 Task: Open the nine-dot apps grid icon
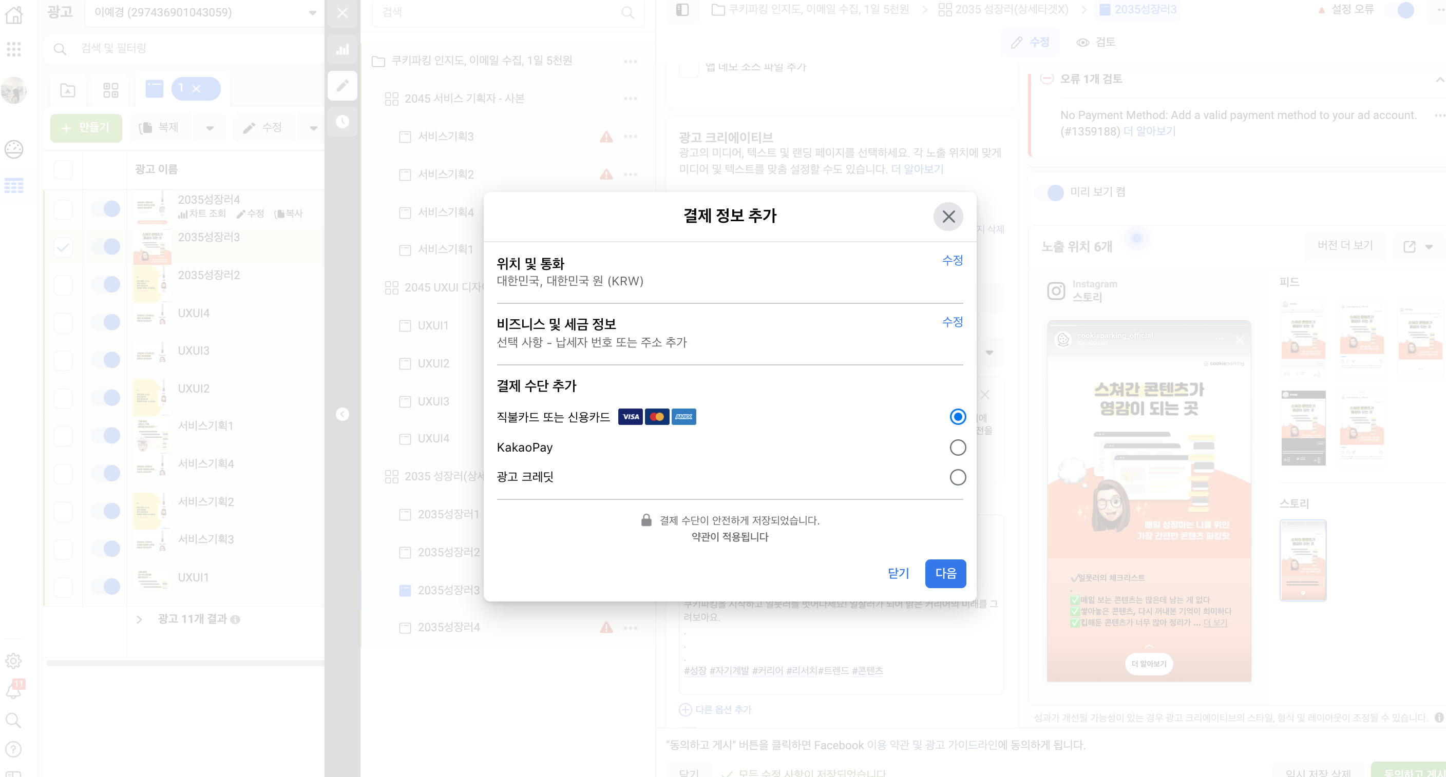[x=13, y=49]
